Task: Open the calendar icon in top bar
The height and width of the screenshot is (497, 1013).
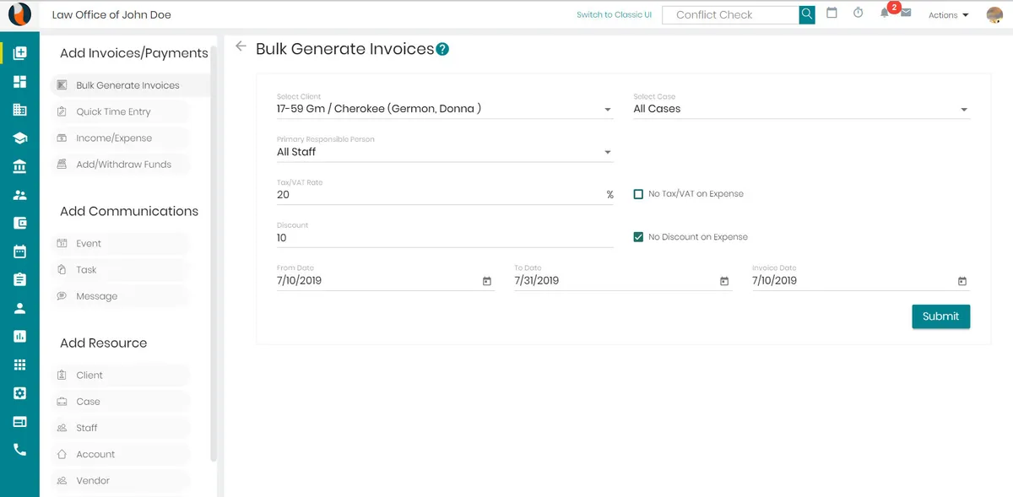Action: 832,14
